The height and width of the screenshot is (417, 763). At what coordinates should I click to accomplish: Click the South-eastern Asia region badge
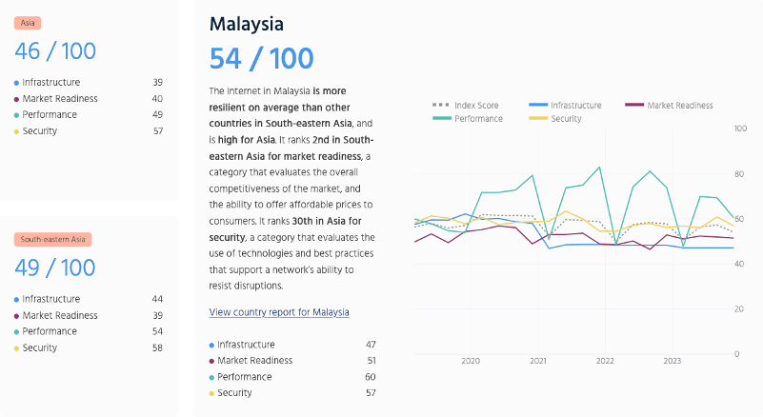[x=52, y=240]
